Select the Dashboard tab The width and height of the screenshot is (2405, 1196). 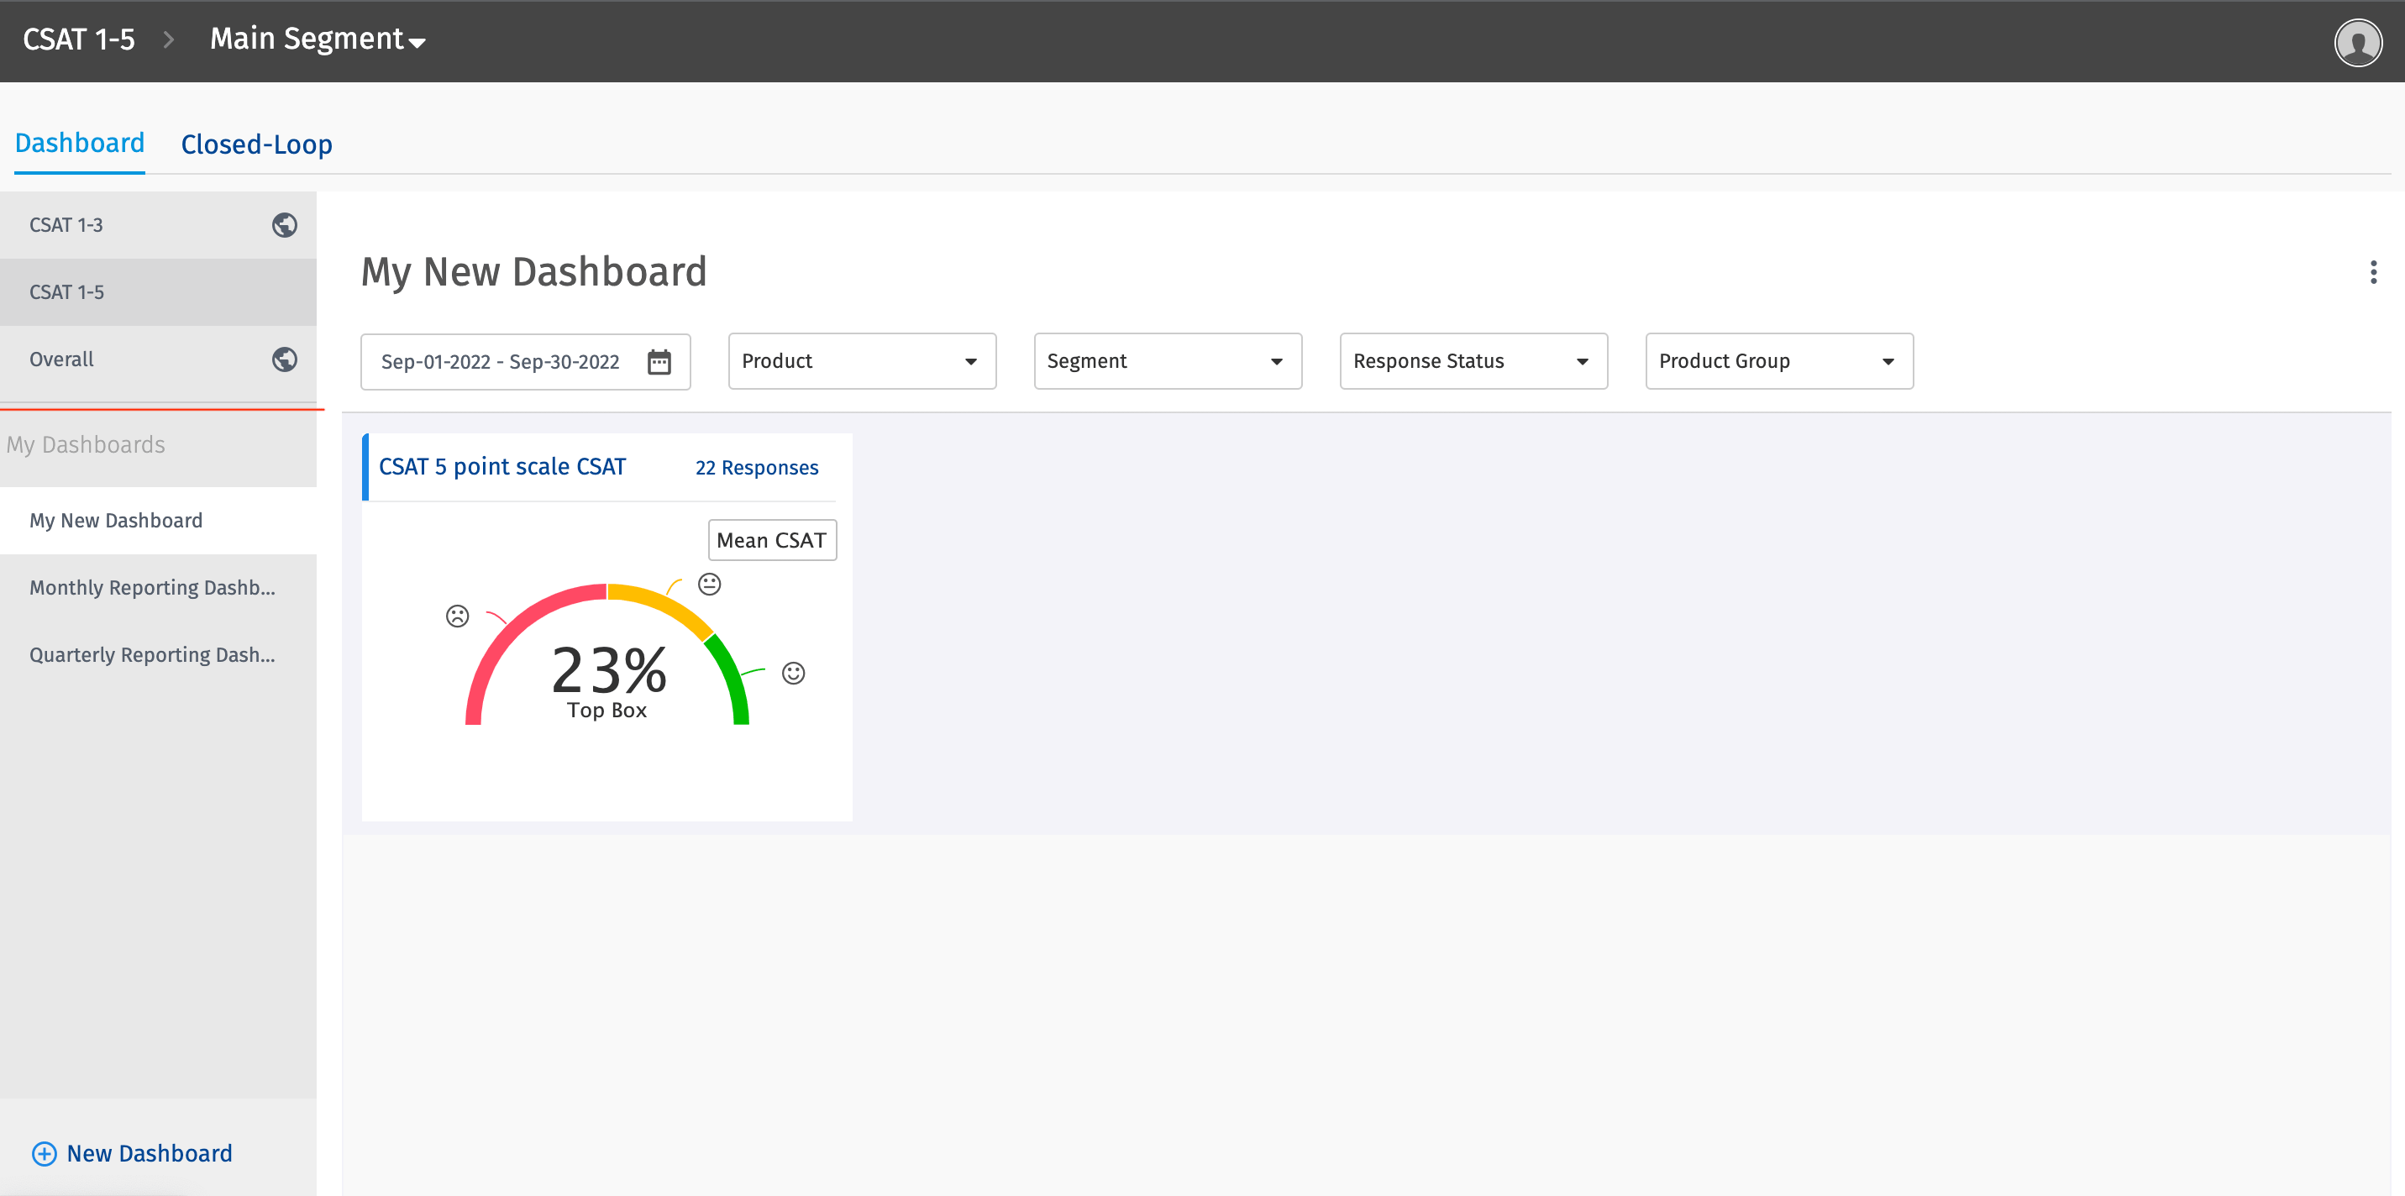pos(79,143)
